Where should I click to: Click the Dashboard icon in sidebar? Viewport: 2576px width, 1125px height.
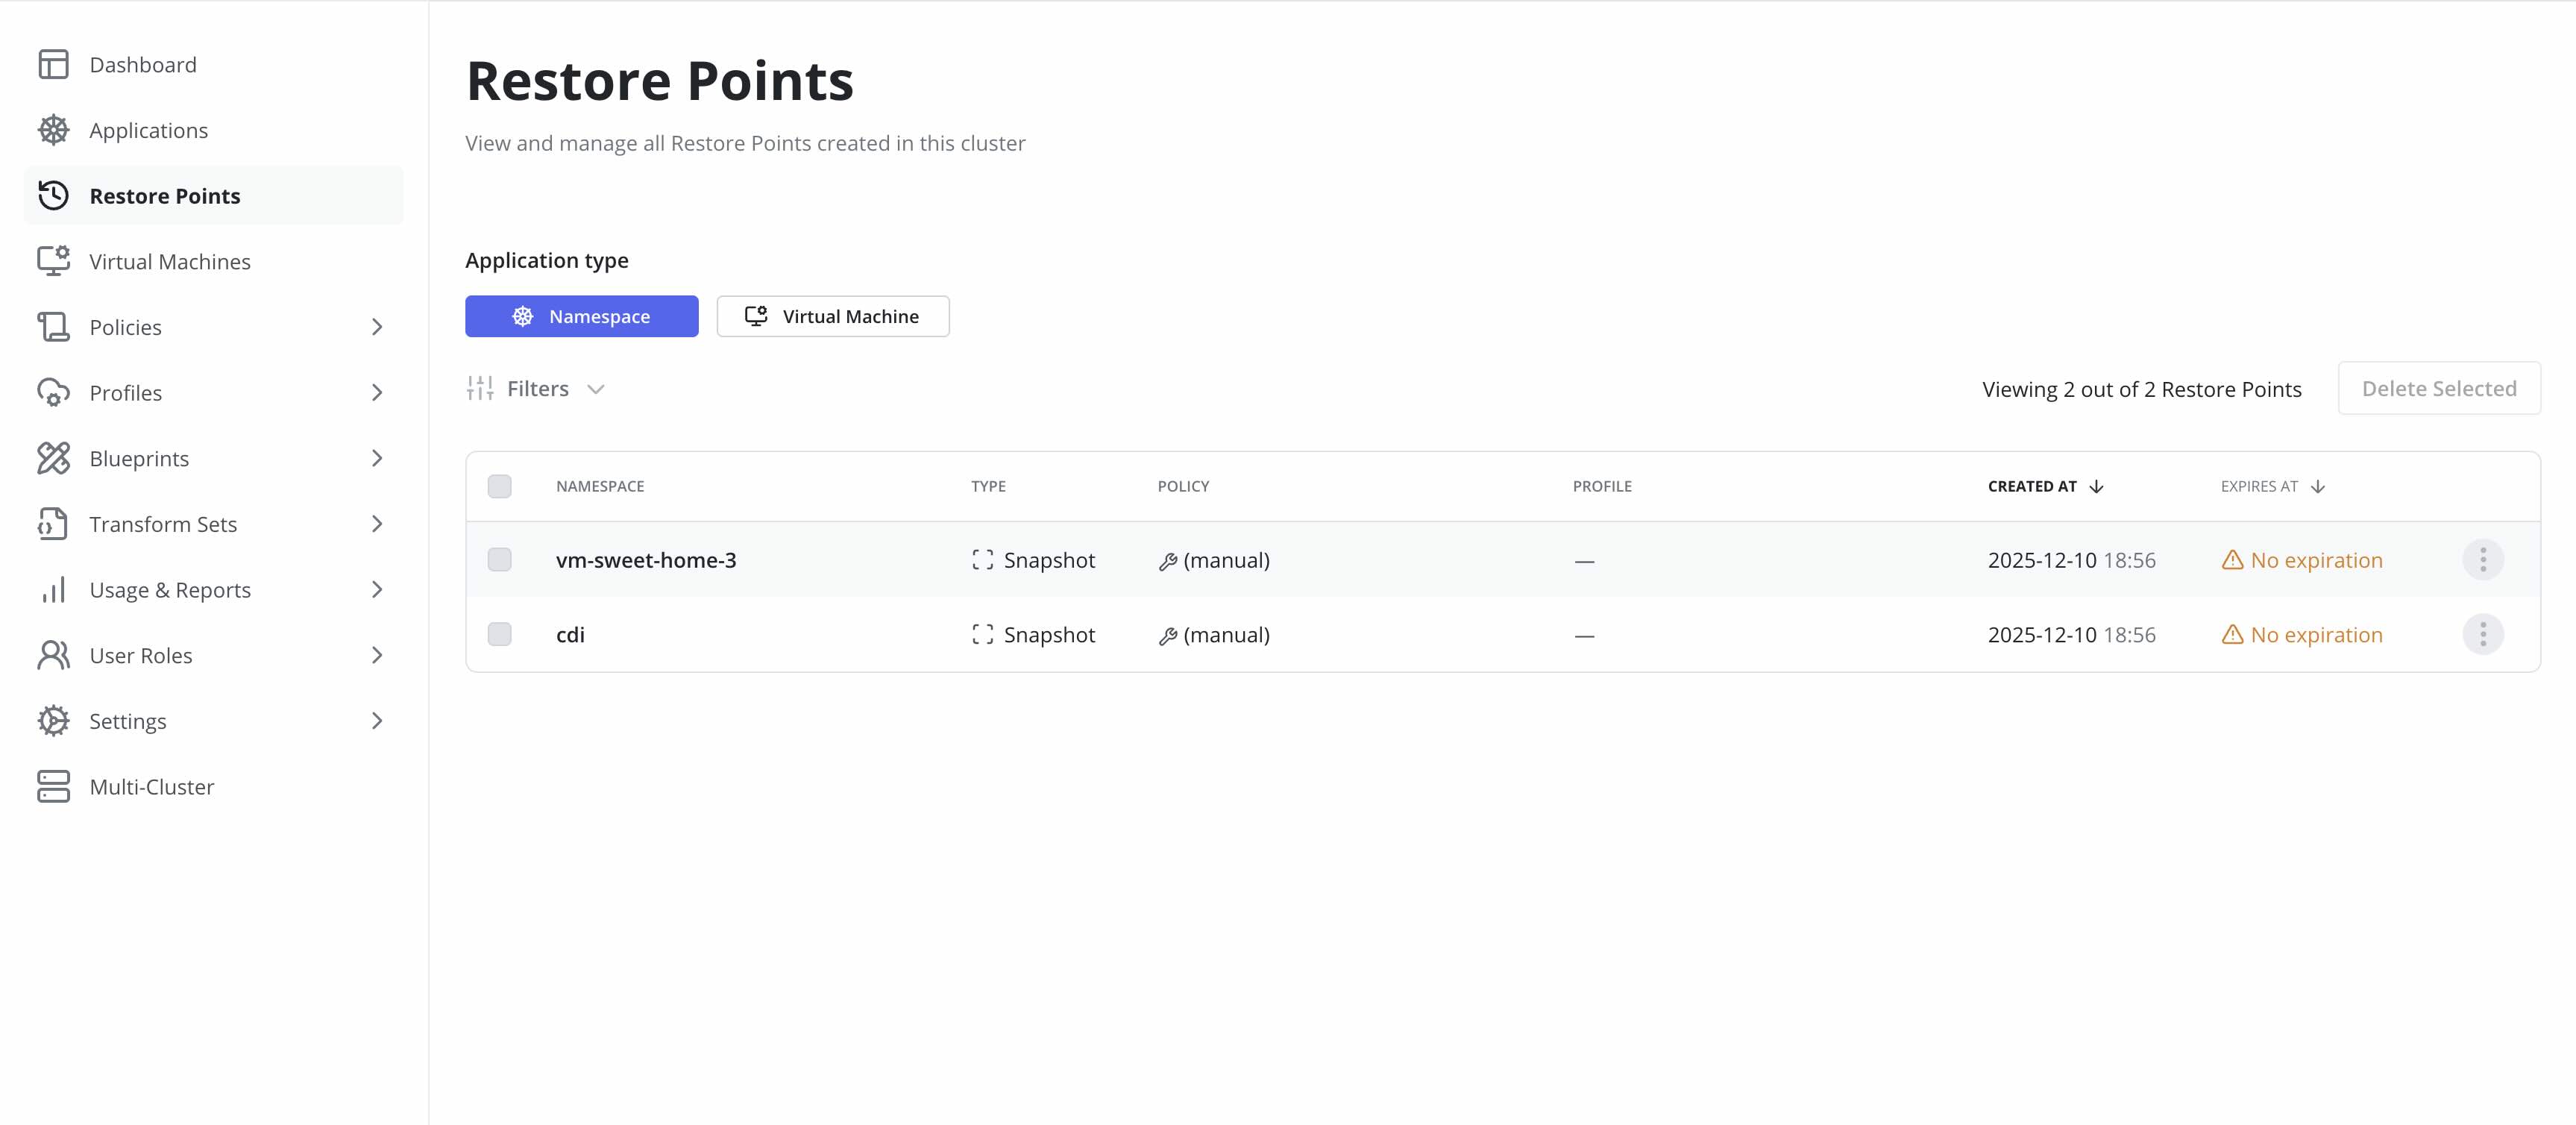tap(53, 65)
